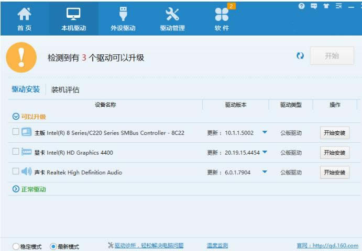Check the Intel SMBus Controller driver checkbox

pos(16,132)
